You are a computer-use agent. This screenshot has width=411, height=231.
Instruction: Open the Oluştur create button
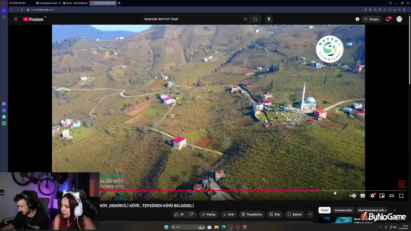[371, 19]
